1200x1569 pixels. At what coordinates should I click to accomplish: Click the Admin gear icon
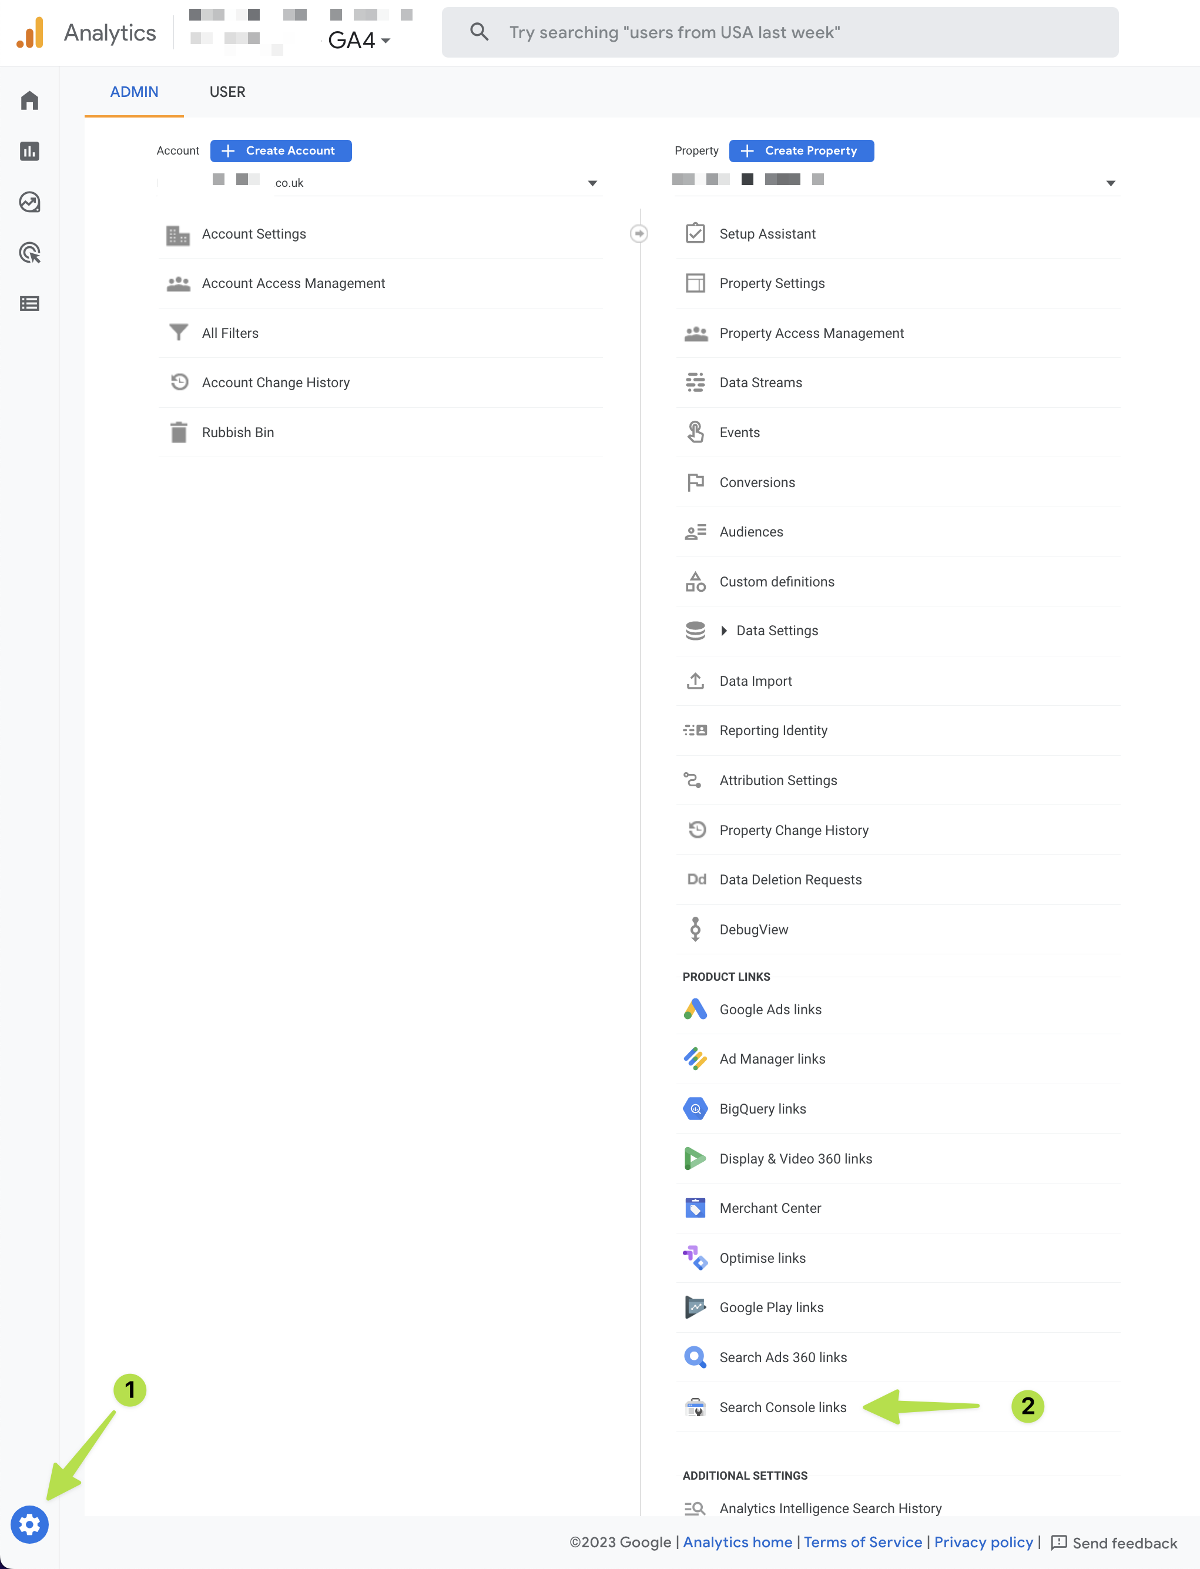coord(29,1525)
